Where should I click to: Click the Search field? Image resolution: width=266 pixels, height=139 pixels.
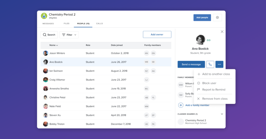[49, 35]
